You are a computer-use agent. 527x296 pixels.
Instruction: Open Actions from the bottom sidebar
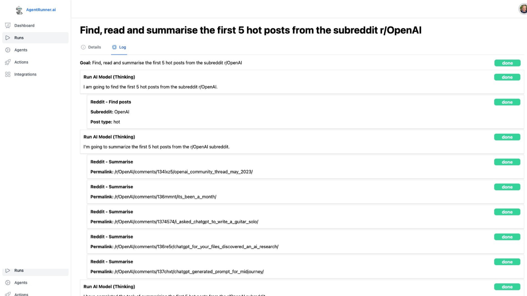(x=21, y=294)
